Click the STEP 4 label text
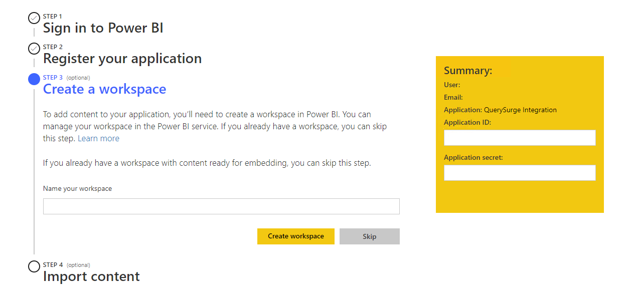Image resolution: width=633 pixels, height=289 pixels. pos(53,265)
